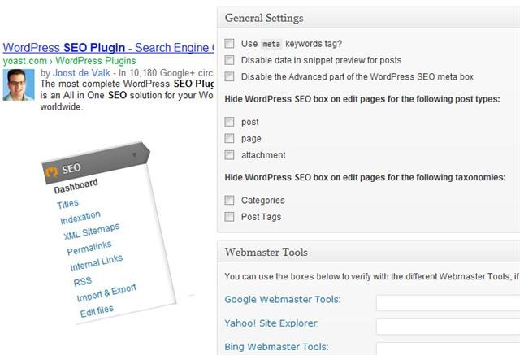The image size is (520, 355).
Task: Click the 'worldwide.' snippet text
Action: click(x=62, y=107)
